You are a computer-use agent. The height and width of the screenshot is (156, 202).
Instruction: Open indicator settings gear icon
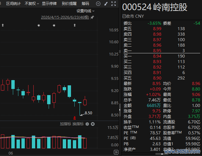[x=87, y=124]
